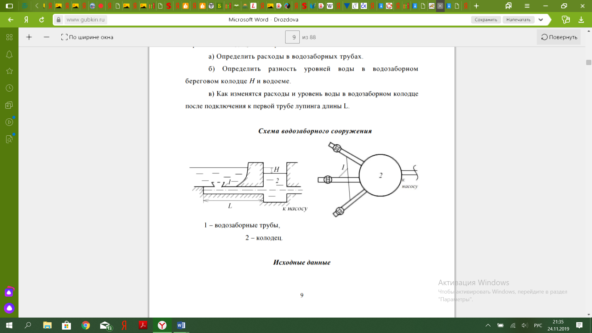Open browser hamburger menu
This screenshot has width=592, height=333.
pyautogui.click(x=527, y=6)
